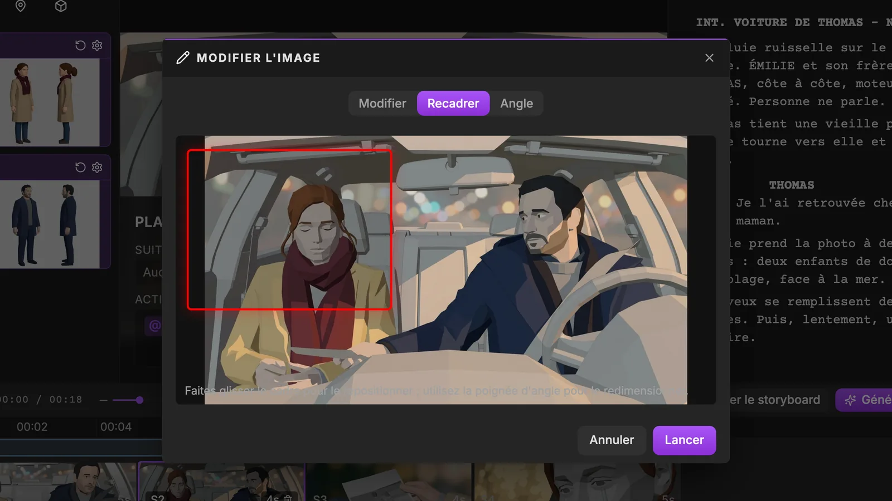
Task: Click the 00:02 timeline mark
Action: tap(32, 427)
